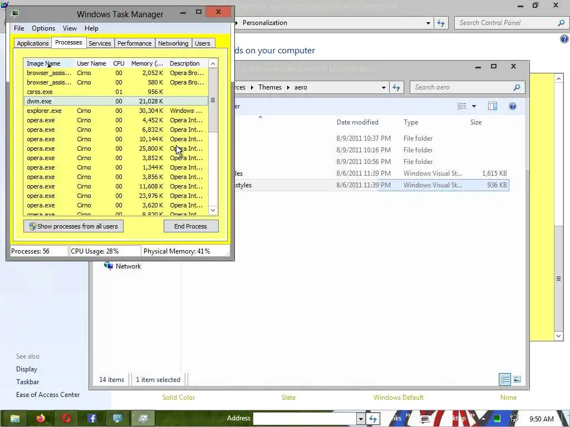This screenshot has width=570, height=427.
Task: Switch to the Applications tab
Action: click(33, 43)
